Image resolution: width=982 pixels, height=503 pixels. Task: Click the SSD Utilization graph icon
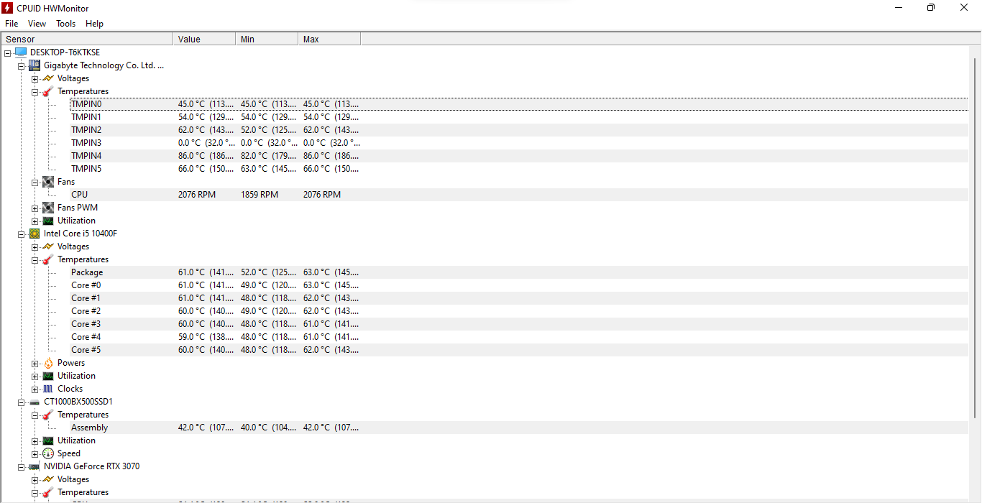tap(48, 440)
